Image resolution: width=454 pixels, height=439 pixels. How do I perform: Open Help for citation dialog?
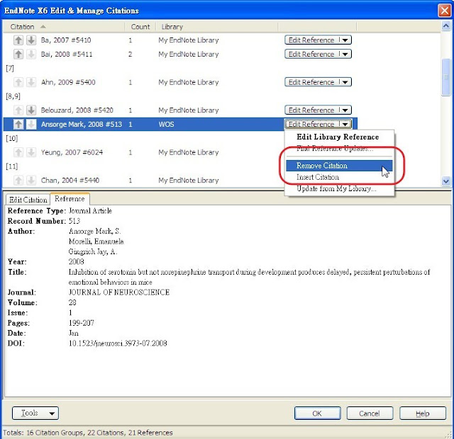pos(423,414)
